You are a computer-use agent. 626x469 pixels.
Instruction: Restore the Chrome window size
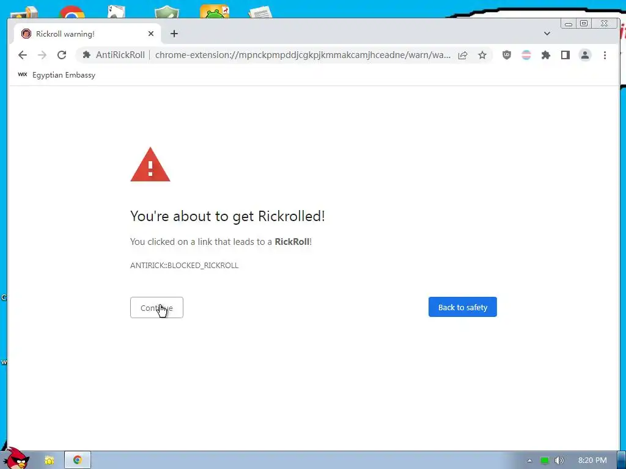pyautogui.click(x=584, y=24)
